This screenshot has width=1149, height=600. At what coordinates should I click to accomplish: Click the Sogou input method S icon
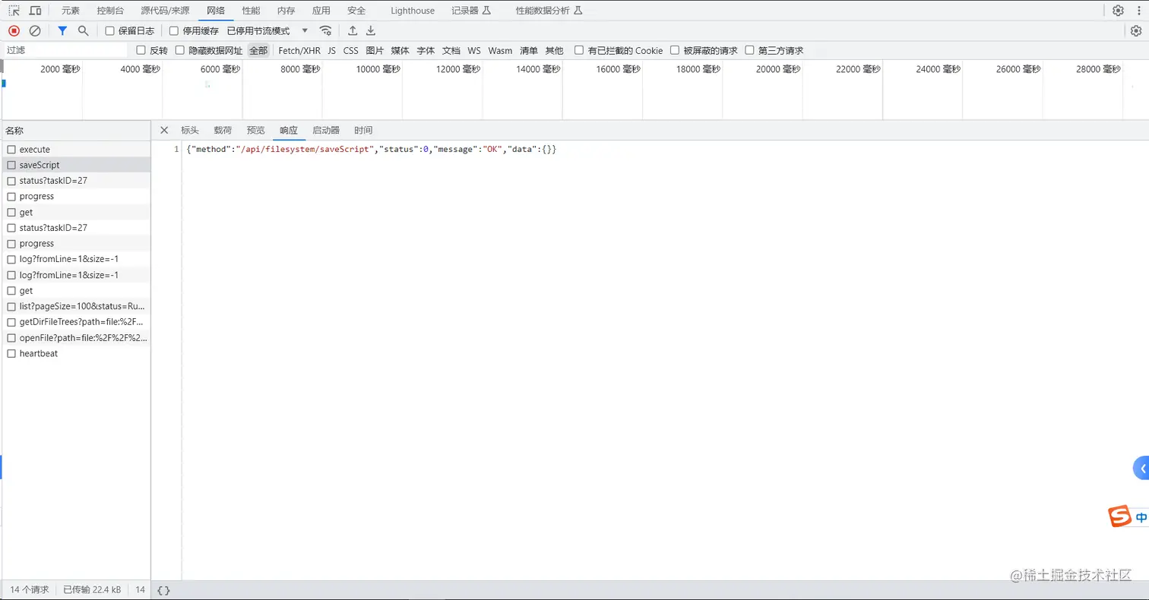[1120, 516]
